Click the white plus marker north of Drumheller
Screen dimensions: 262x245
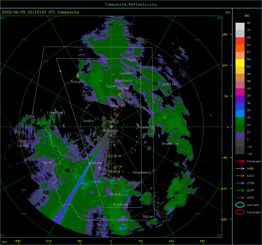164,117
